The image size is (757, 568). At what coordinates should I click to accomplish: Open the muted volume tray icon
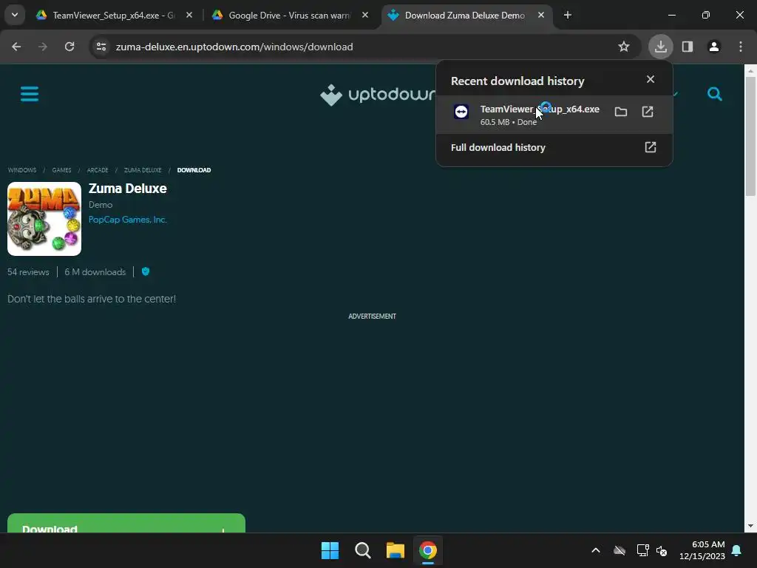(x=662, y=550)
